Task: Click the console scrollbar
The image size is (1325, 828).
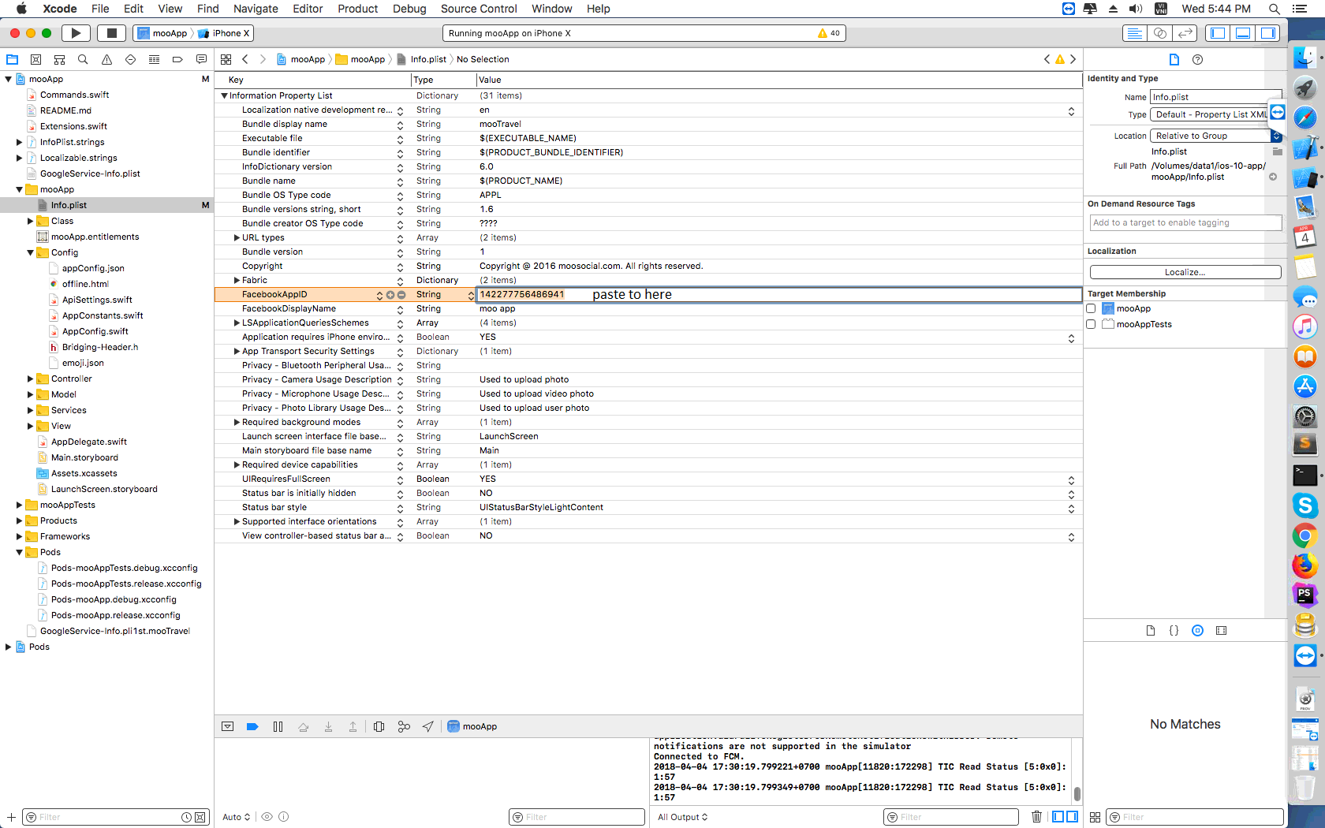Action: coord(1077,793)
